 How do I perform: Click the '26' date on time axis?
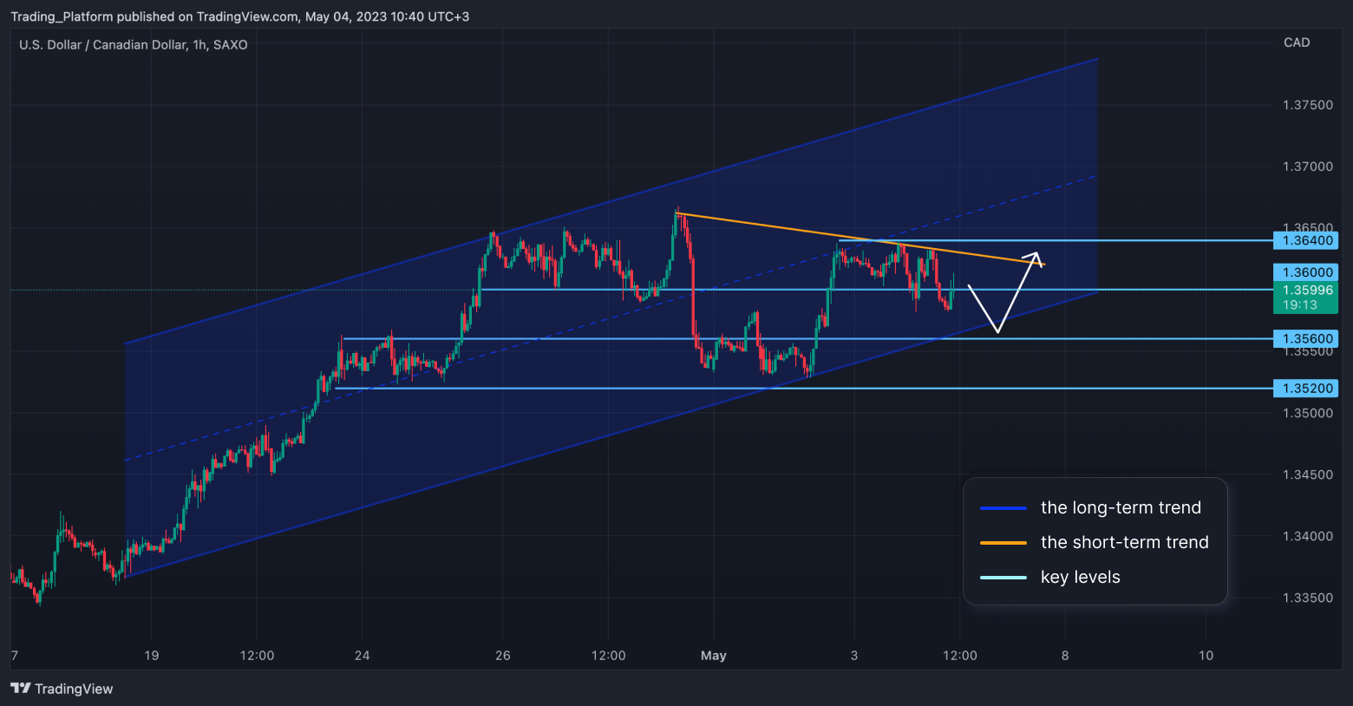tap(503, 656)
